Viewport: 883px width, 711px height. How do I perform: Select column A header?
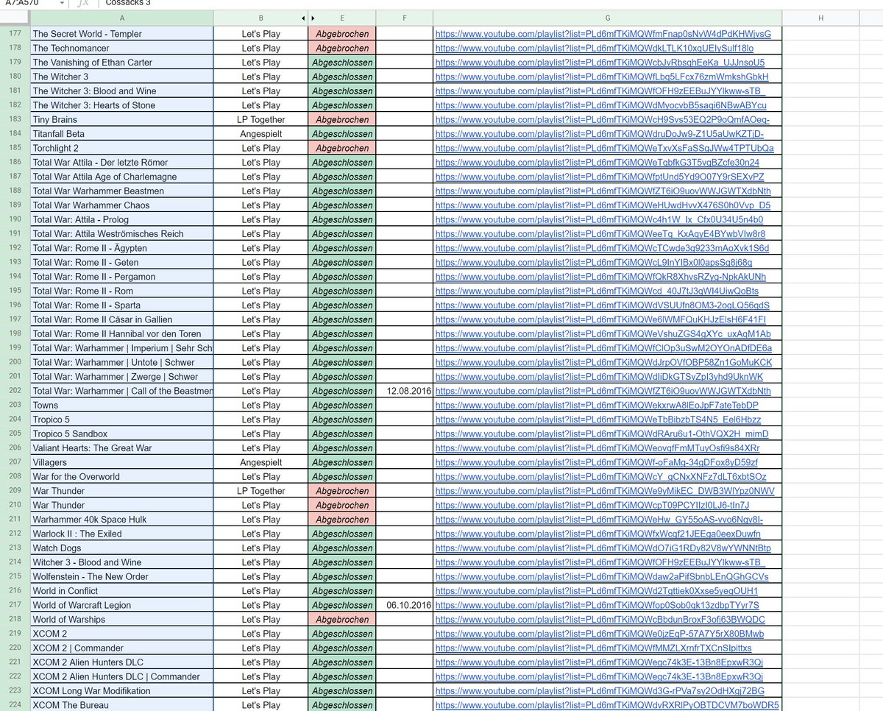click(x=121, y=17)
